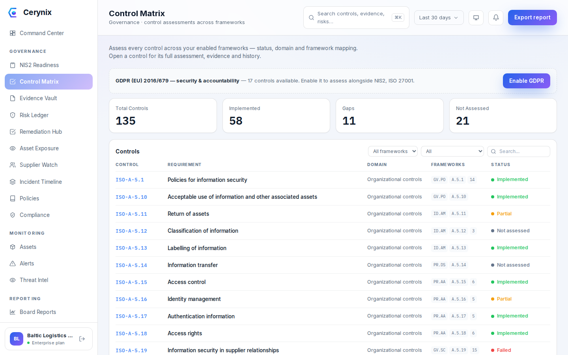Focus the global search controls field
This screenshot has height=355, width=568.
[356, 18]
